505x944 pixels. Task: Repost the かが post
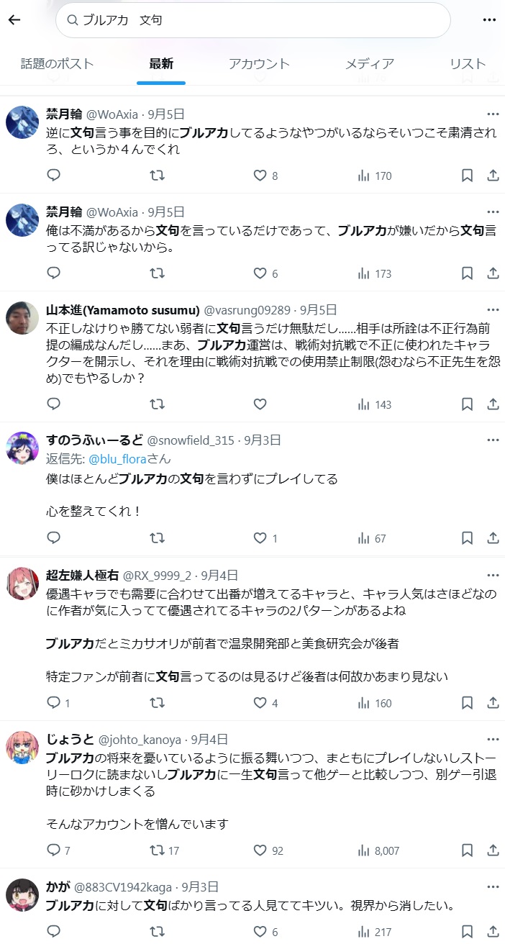click(x=157, y=932)
